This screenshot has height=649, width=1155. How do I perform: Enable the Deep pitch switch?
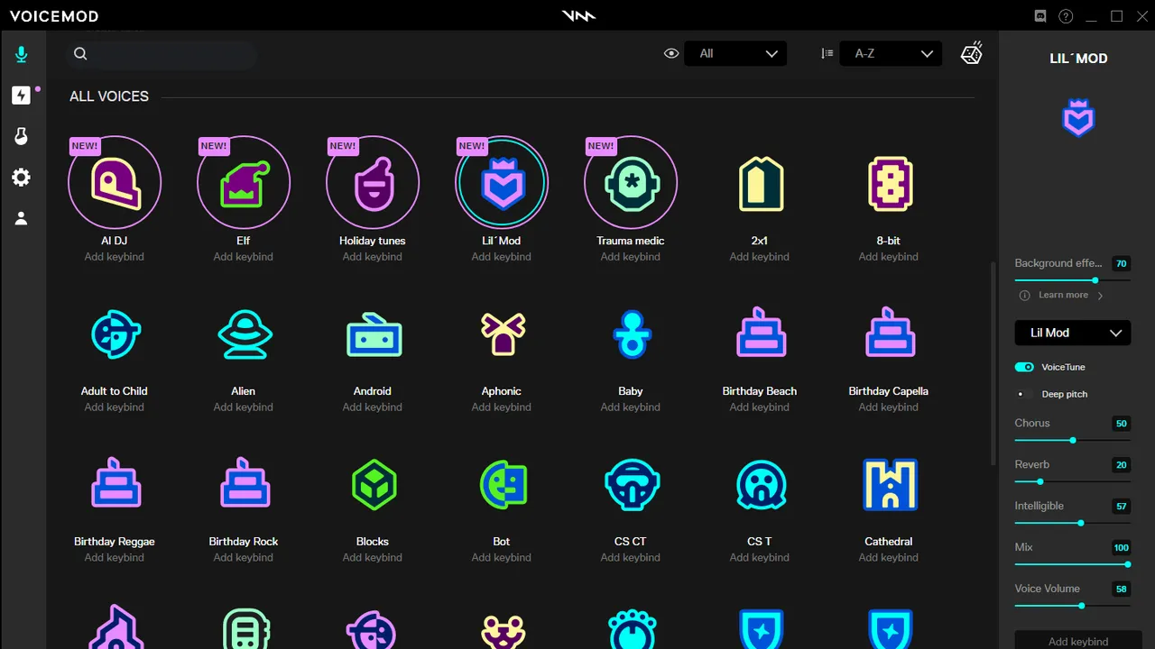pyautogui.click(x=1024, y=394)
